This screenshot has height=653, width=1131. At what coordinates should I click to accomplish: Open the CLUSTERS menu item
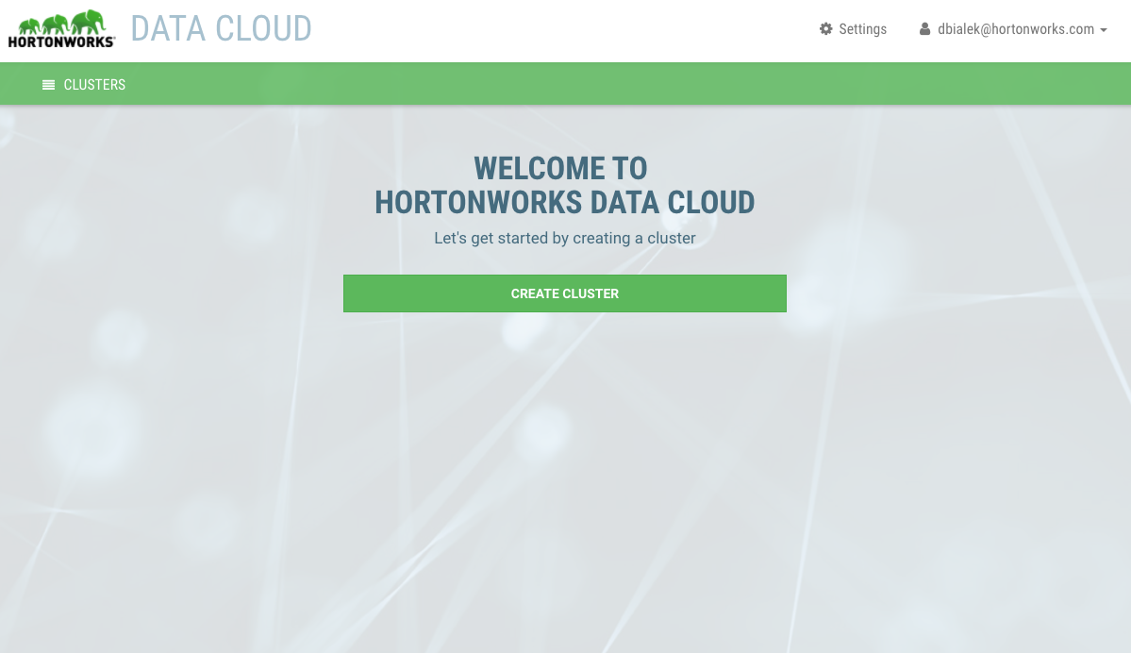click(94, 84)
